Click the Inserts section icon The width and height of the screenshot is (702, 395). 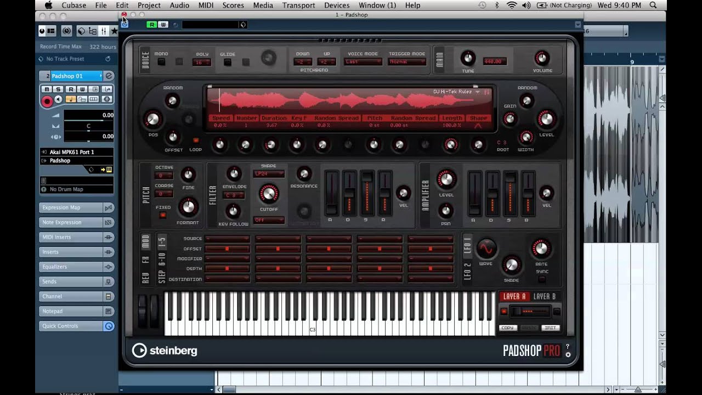[x=109, y=252]
